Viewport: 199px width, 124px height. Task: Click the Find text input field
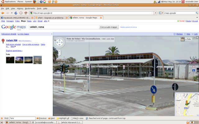[22, 118]
